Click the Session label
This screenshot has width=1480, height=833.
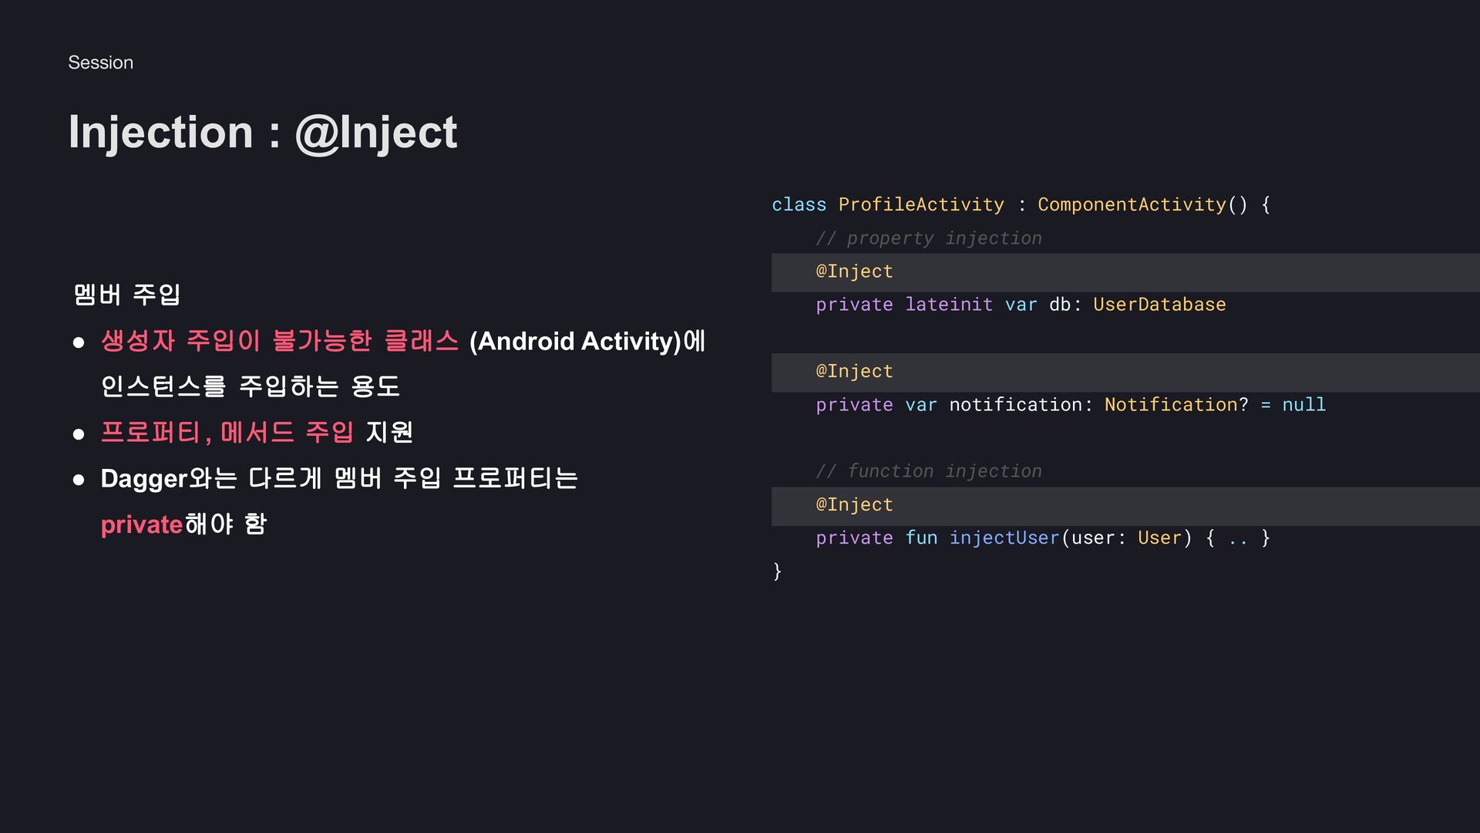click(100, 62)
